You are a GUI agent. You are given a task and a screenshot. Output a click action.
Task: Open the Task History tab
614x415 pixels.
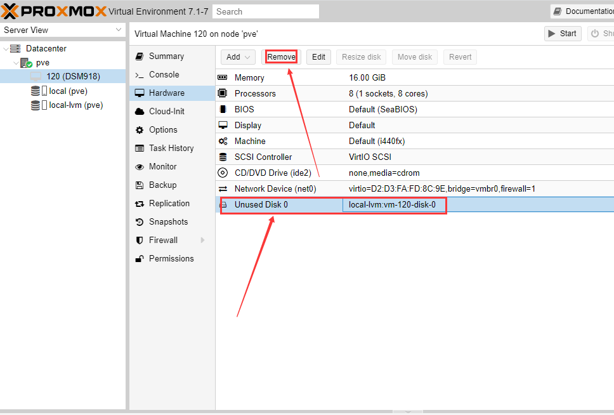173,148
